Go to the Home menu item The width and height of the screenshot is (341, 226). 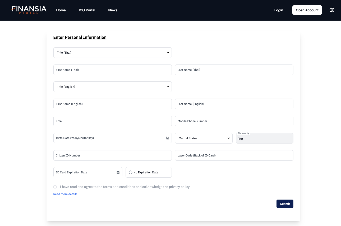61,10
